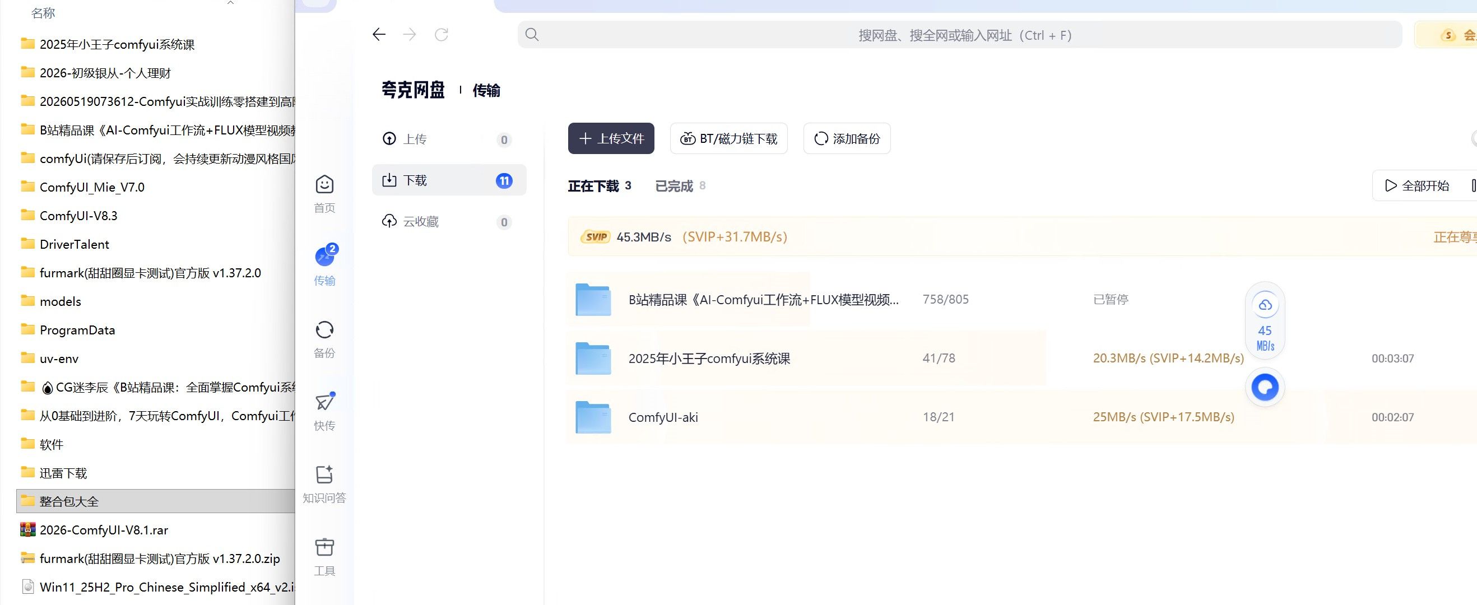Viewport: 1477px width, 605px height.
Task: Open 工具 in the Quark sidebar
Action: click(324, 557)
